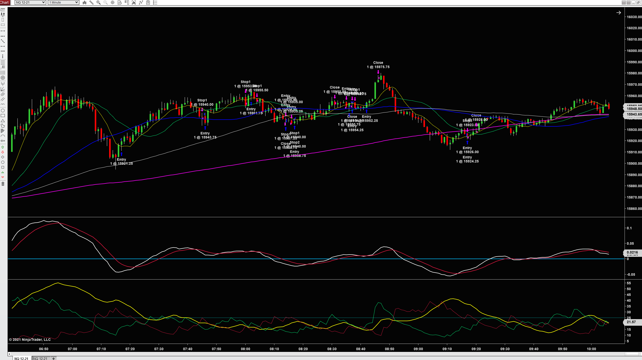Viewport: 642px width, 360px height.
Task: Click the 0.0216 indicator value marker
Action: [x=632, y=252]
